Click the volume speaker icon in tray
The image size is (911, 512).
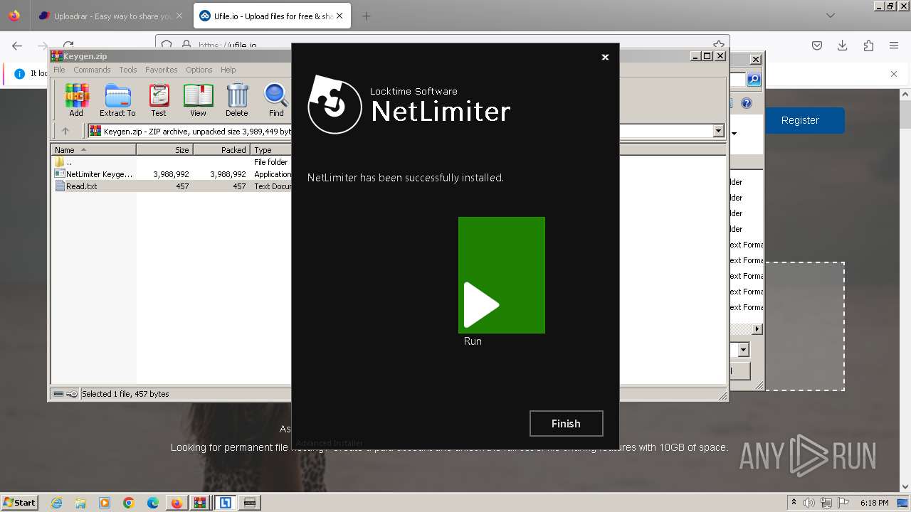[809, 503]
